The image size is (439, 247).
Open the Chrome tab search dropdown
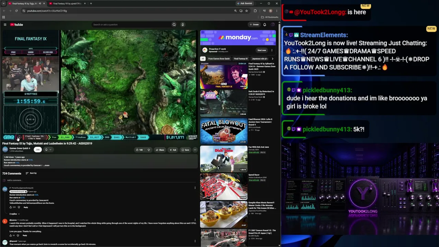pyautogui.click(x=4, y=3)
